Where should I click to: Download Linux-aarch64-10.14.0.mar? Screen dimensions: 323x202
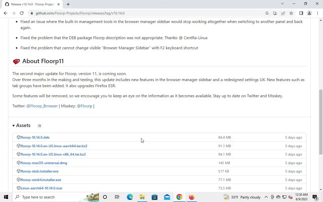tap(41, 188)
